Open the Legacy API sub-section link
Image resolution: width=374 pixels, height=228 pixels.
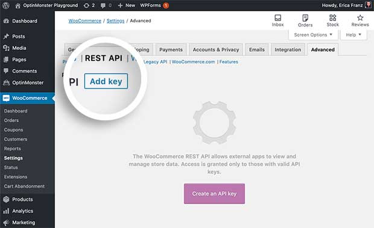(155, 62)
